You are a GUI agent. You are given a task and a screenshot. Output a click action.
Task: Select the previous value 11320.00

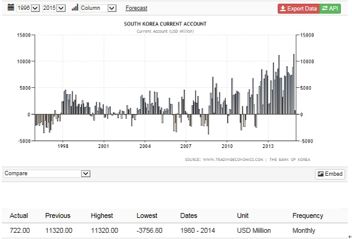click(59, 230)
